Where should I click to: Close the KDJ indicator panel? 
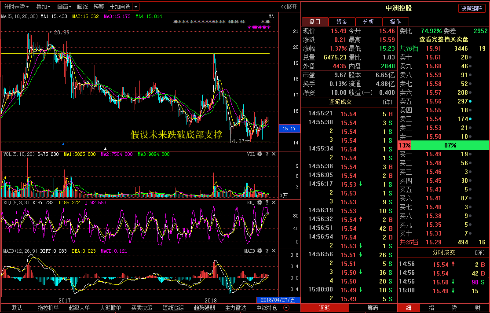coord(274,203)
